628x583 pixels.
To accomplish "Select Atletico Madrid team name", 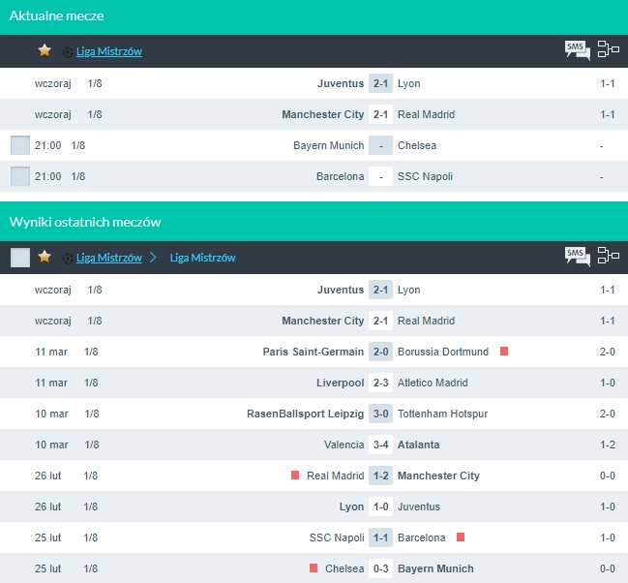I will (433, 383).
